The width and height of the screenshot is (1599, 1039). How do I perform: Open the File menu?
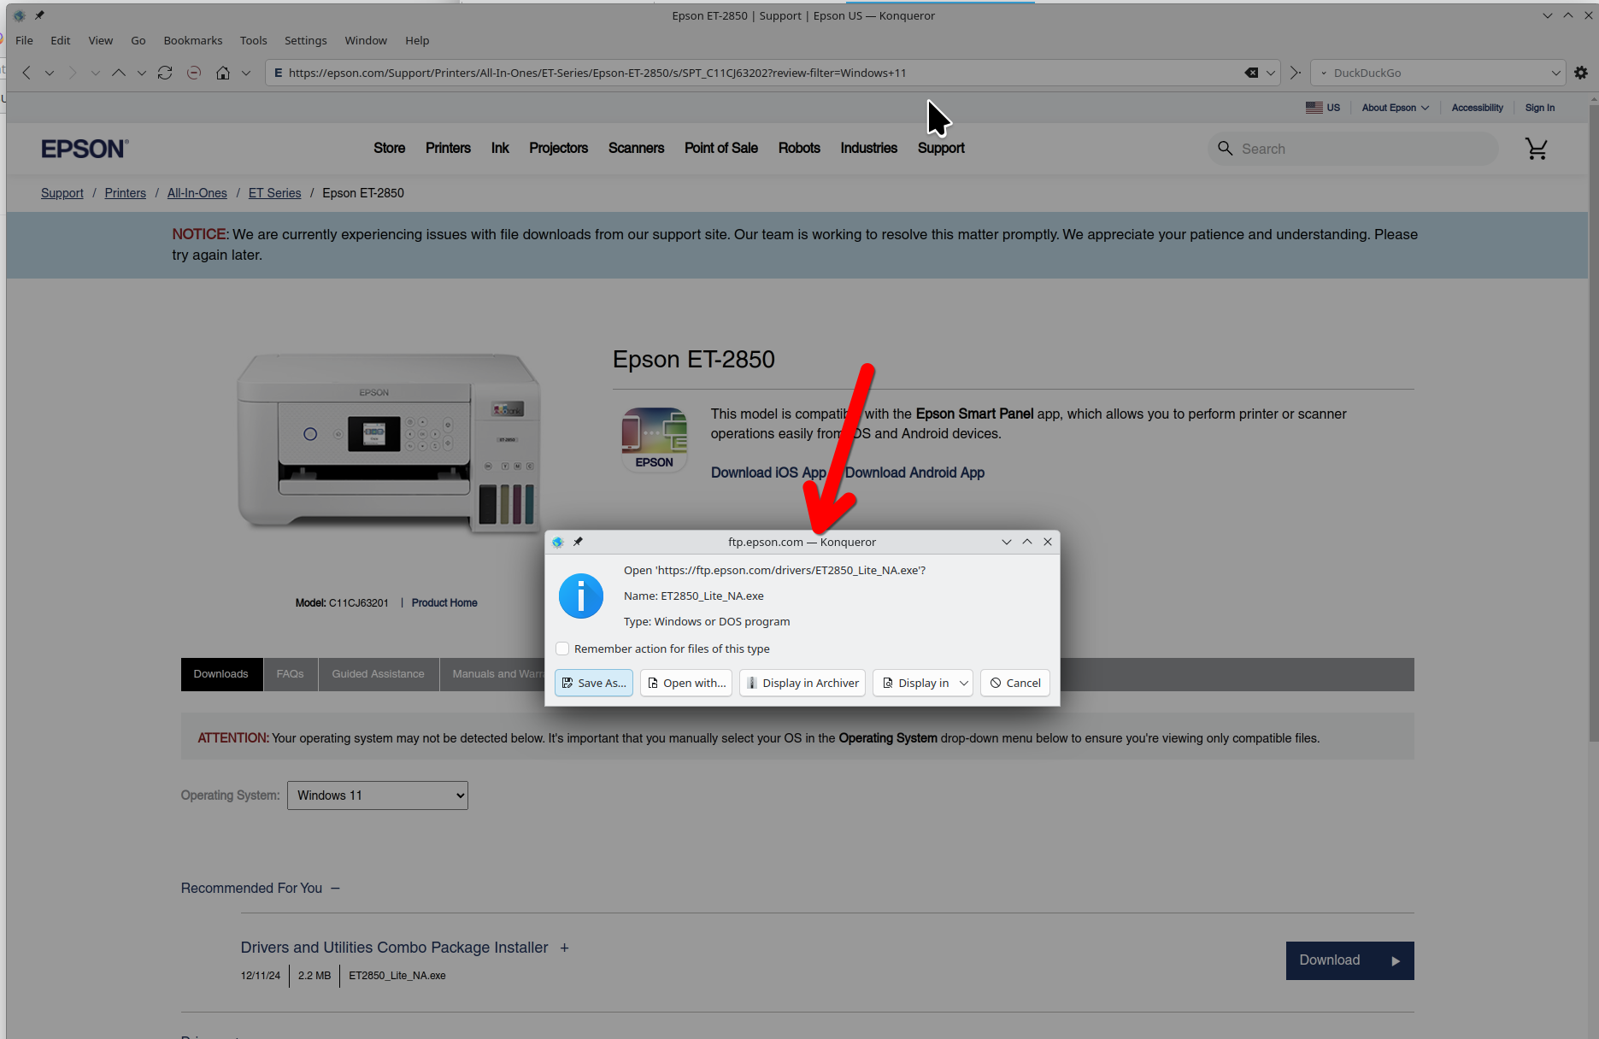(25, 40)
